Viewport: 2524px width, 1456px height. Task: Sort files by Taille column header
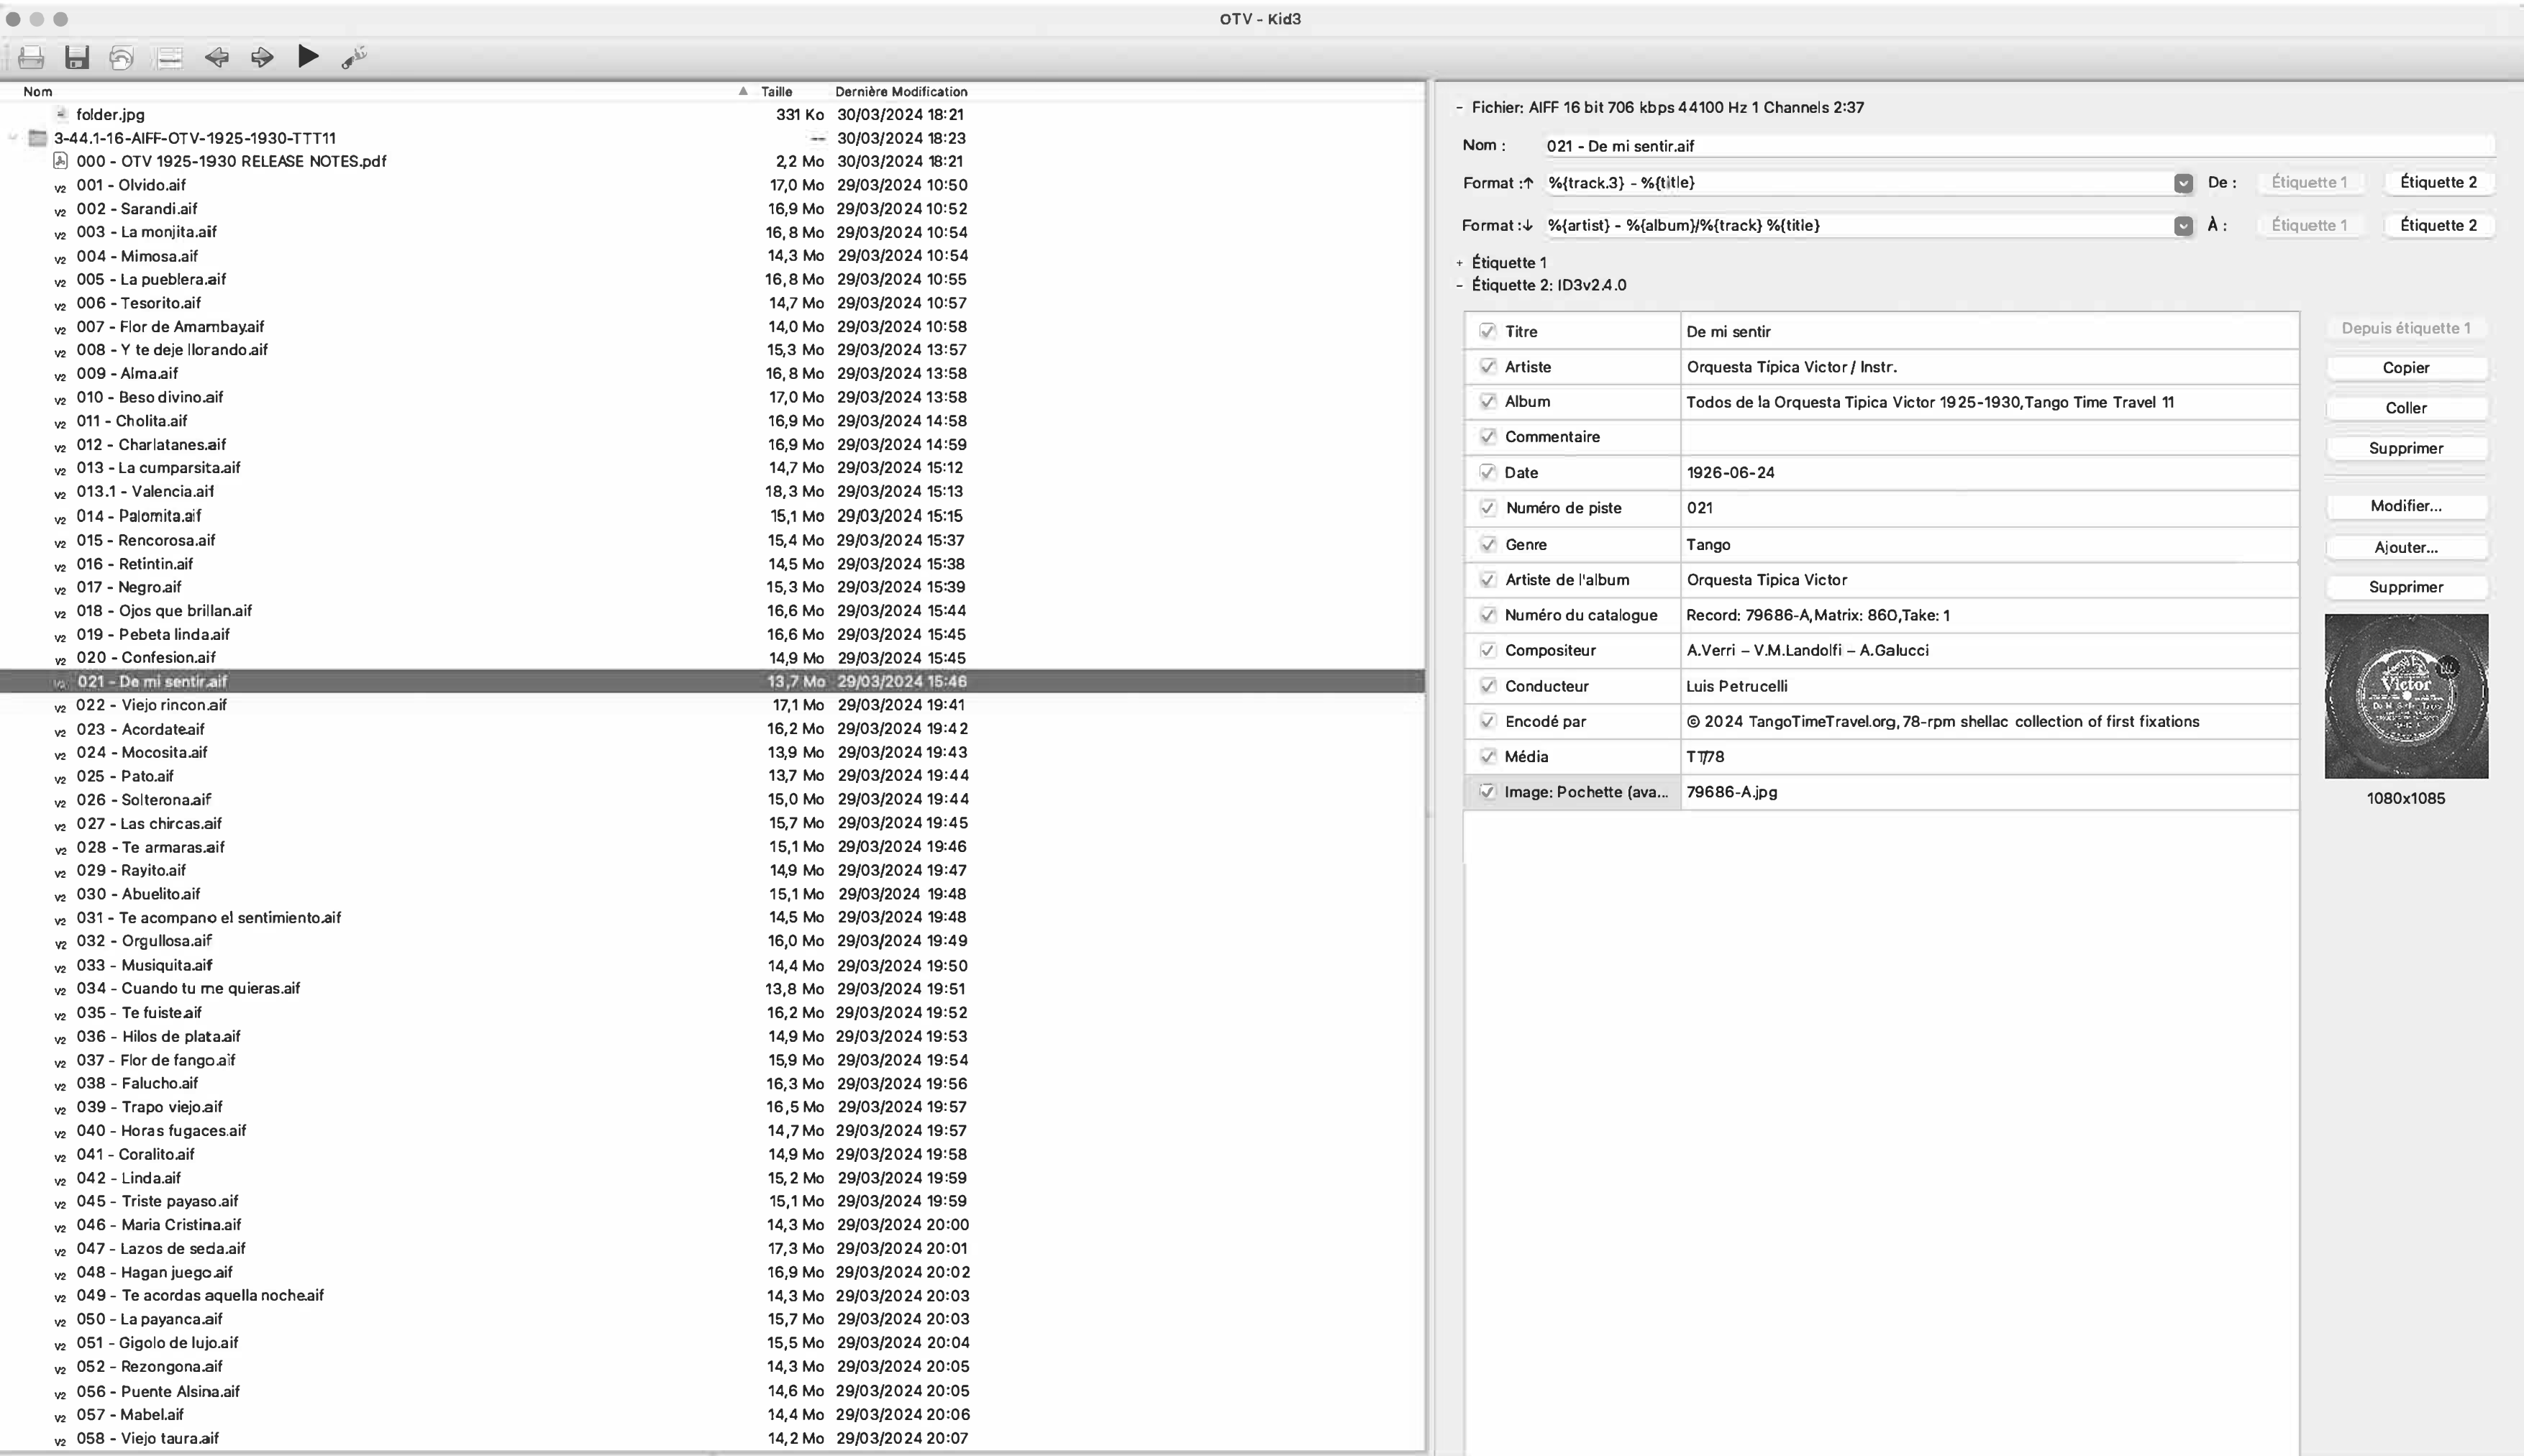776,91
